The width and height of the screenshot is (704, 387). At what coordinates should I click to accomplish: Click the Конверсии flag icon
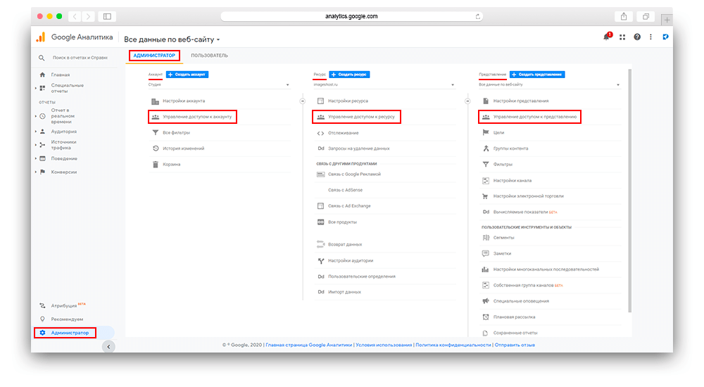(x=42, y=172)
